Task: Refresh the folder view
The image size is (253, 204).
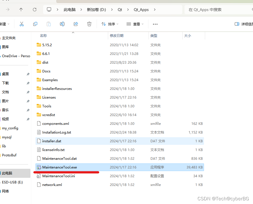Action: point(34,9)
